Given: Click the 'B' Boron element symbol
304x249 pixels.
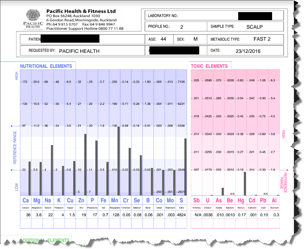Looking at the screenshot, I should point(148,200).
